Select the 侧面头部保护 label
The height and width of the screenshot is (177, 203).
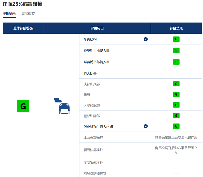pos(93,150)
